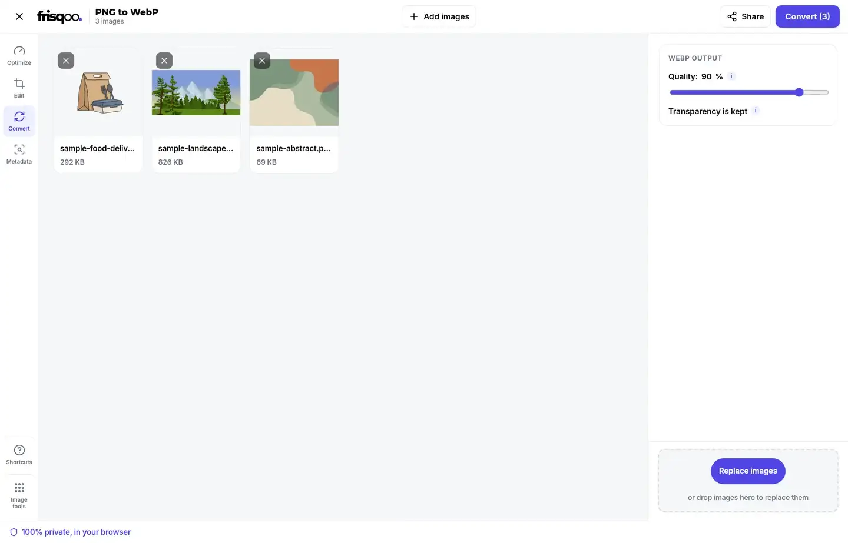Viewport: 848px width, 543px height.
Task: Select the Convert tool in sidebar
Action: click(x=19, y=121)
